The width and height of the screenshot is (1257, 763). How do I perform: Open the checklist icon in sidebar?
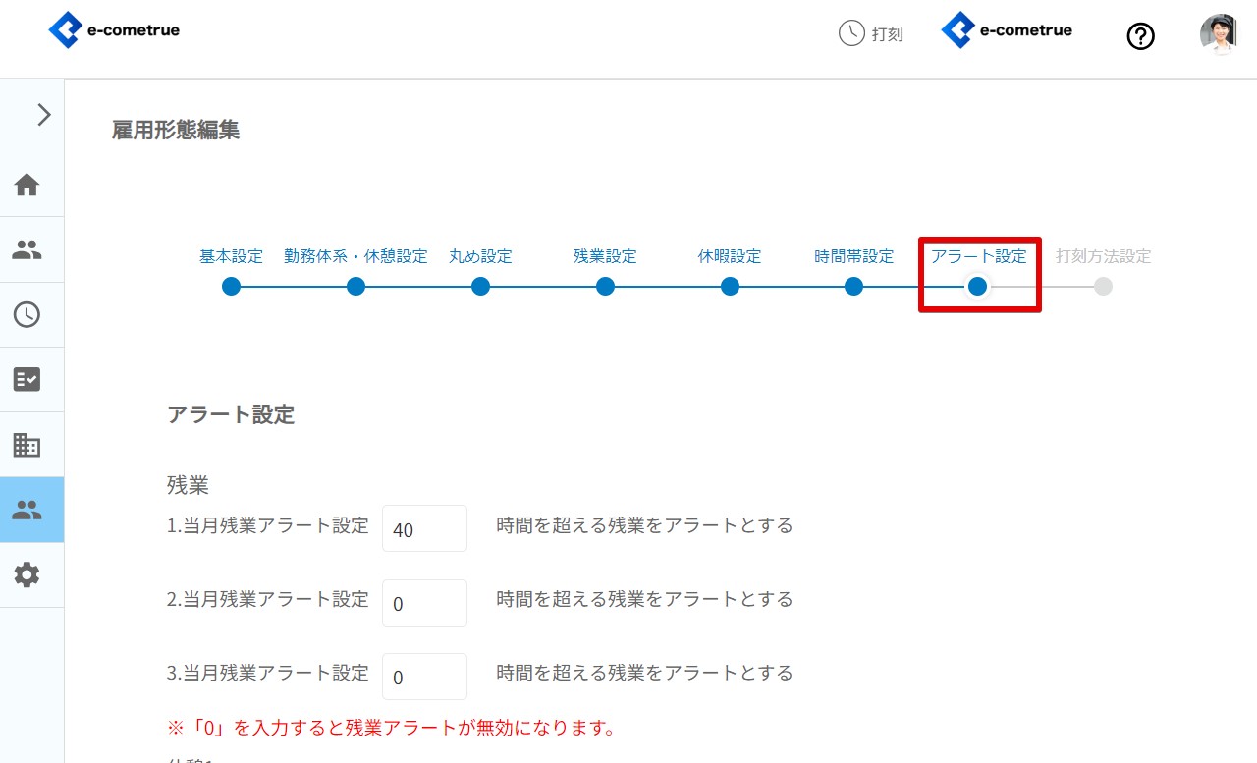coord(27,380)
